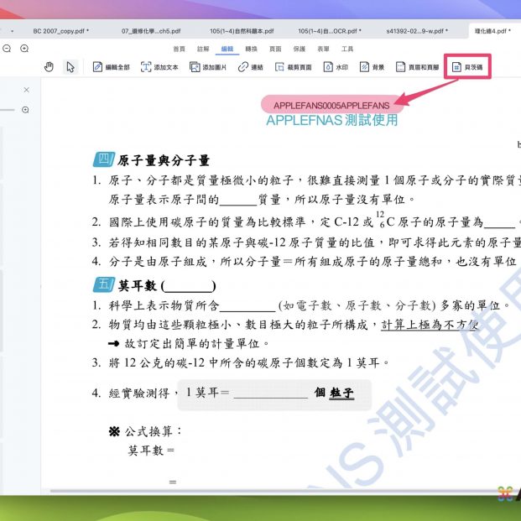Open the 背景 background tool
Image resolution: width=521 pixels, height=521 pixels.
372,67
